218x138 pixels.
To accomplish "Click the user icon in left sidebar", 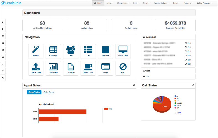I will tap(3, 29).
